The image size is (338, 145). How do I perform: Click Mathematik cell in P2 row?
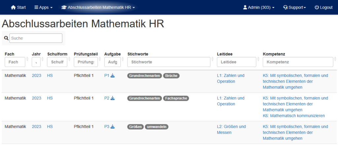(x=15, y=98)
